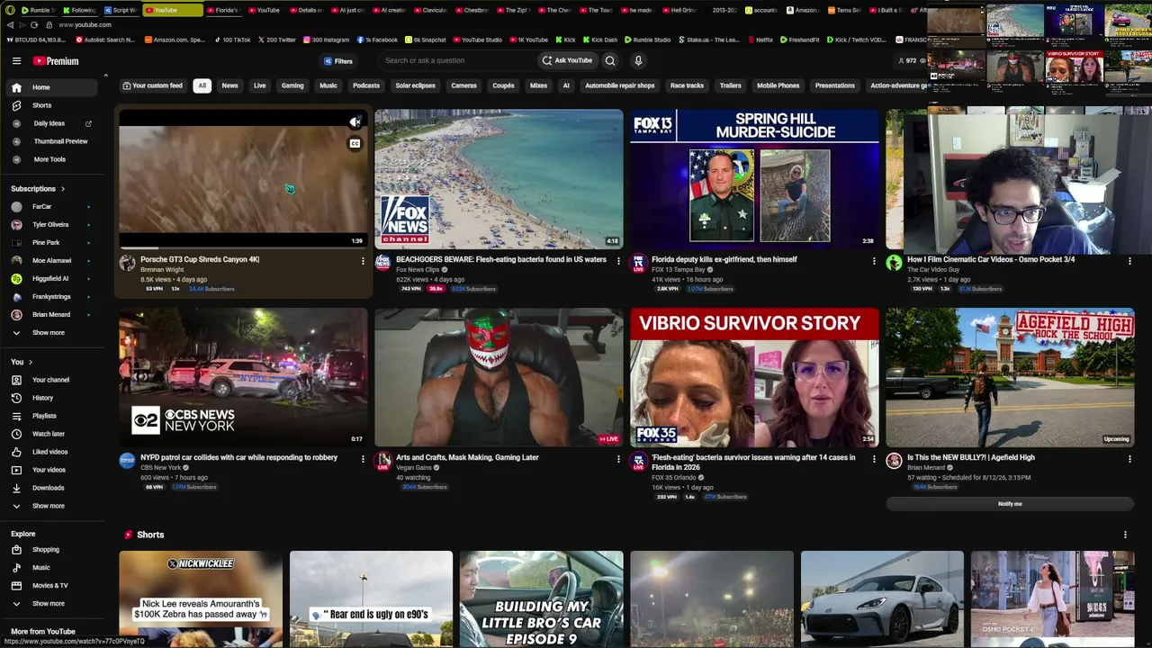Open Playlists in the sidebar
This screenshot has width=1152, height=648.
[44, 416]
